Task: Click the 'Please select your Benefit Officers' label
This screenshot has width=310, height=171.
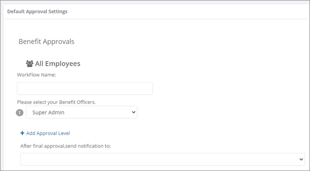Action: 56,102
